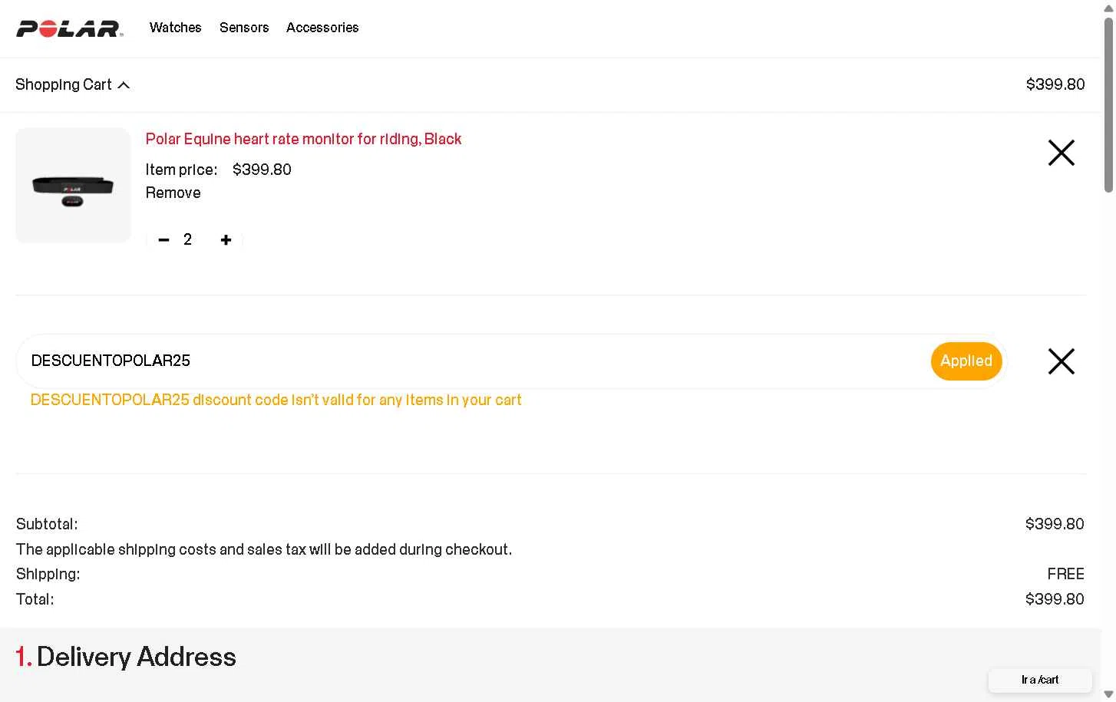Screen dimensions: 1116x702
Task: Click the item price value next to Item price:
Action: click(x=262, y=170)
